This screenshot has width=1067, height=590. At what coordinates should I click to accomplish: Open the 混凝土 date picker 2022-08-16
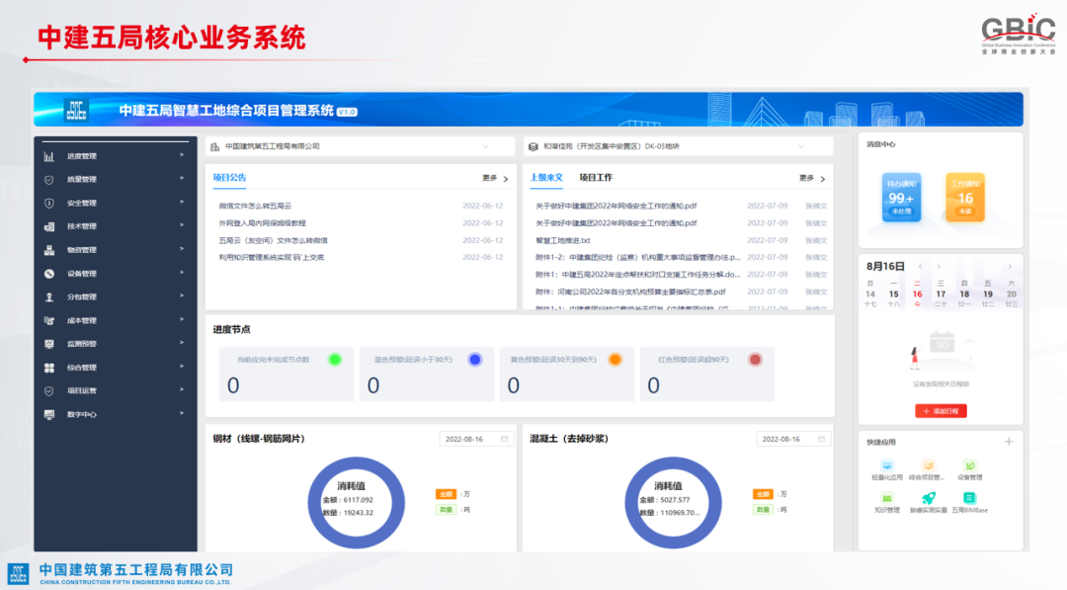tap(793, 439)
